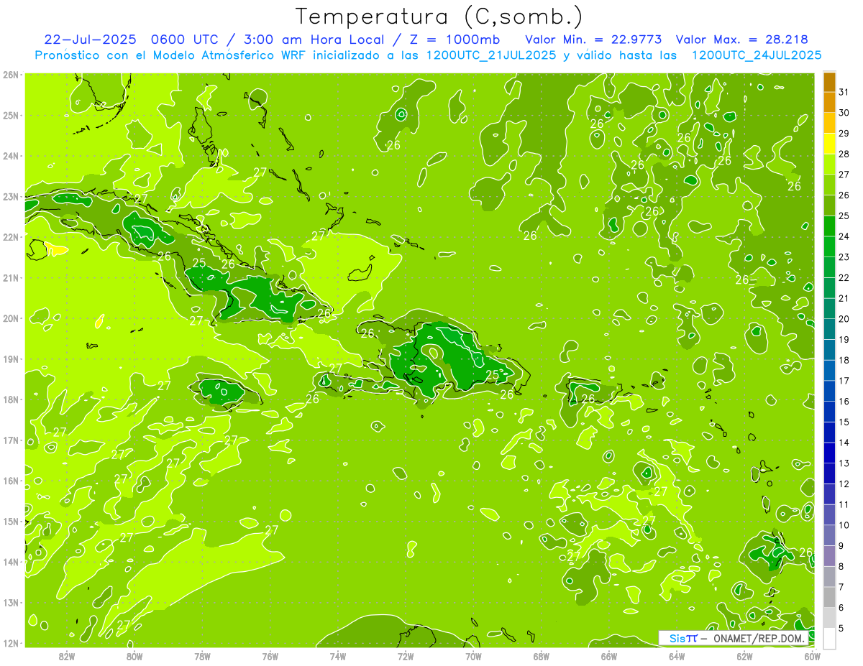863x666 pixels.
Task: Click the '1200UTC_21JUL2025' initialization timestamp
Action: (491, 55)
